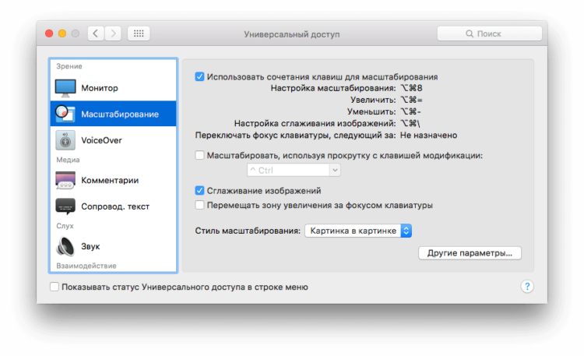This screenshot has height=356, width=584.
Task: Click the VoiceOver accessibility icon
Action: pos(65,140)
